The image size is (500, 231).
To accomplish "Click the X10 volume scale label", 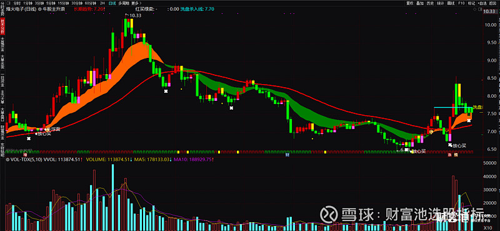I will point(487,228).
